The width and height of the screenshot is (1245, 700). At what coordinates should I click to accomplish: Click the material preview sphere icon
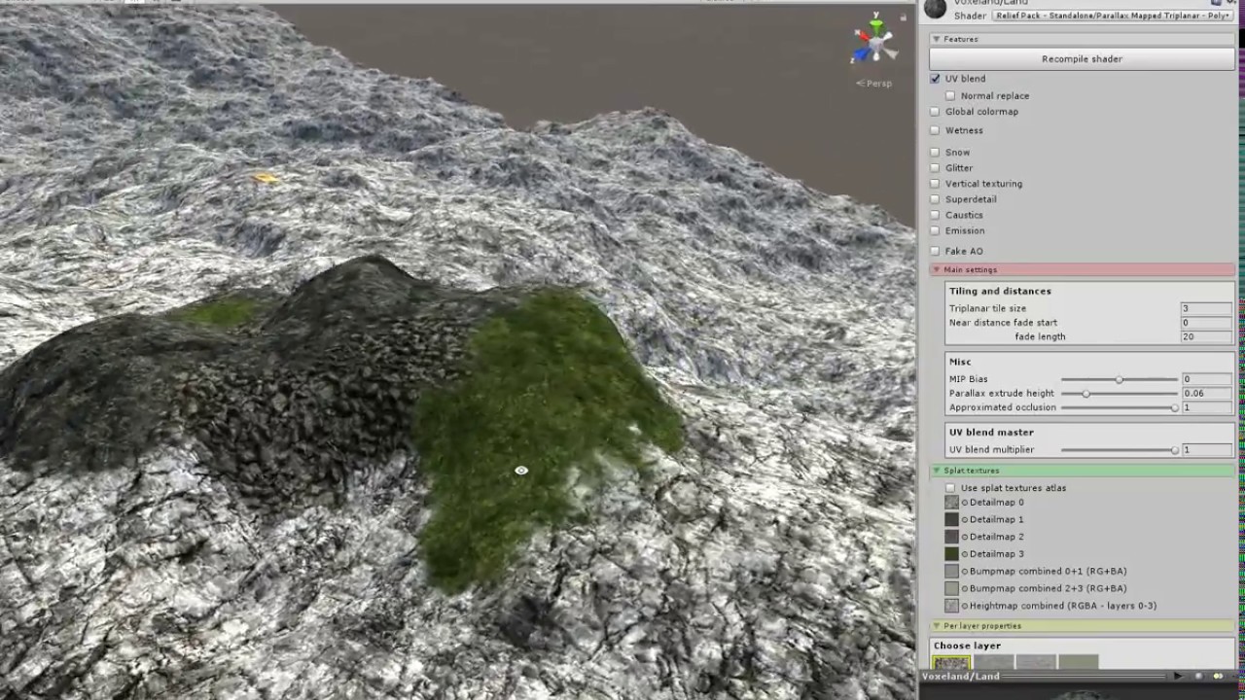tap(935, 9)
